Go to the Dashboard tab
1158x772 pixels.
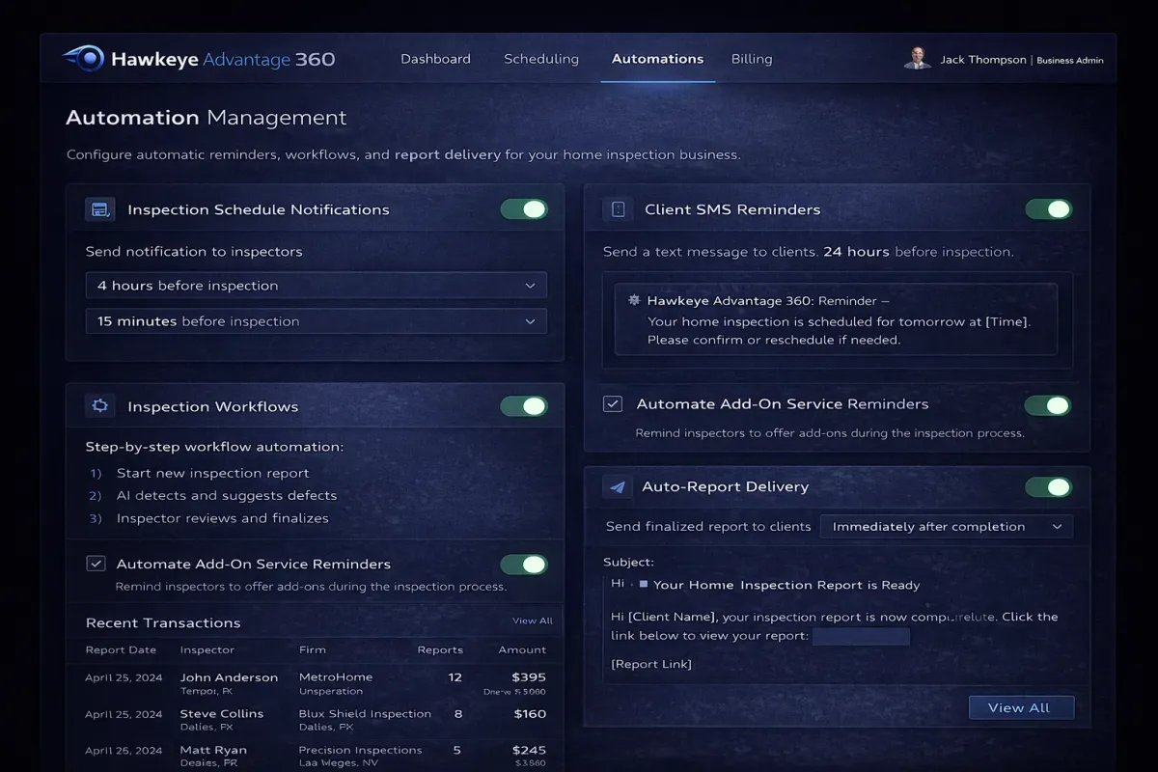click(x=435, y=59)
